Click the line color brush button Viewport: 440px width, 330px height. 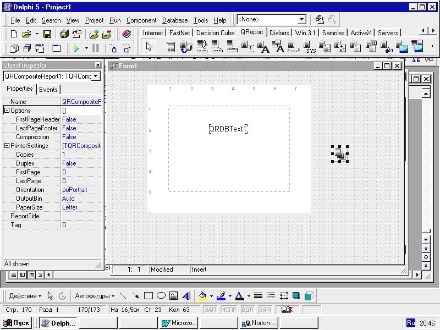(x=222, y=296)
